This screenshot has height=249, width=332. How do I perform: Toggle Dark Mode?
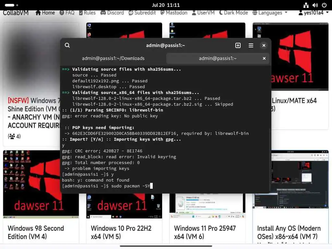233,13
